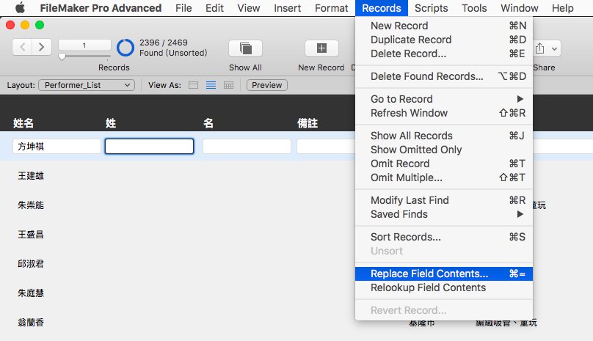
Task: Go to the next record arrow
Action: coord(42,47)
